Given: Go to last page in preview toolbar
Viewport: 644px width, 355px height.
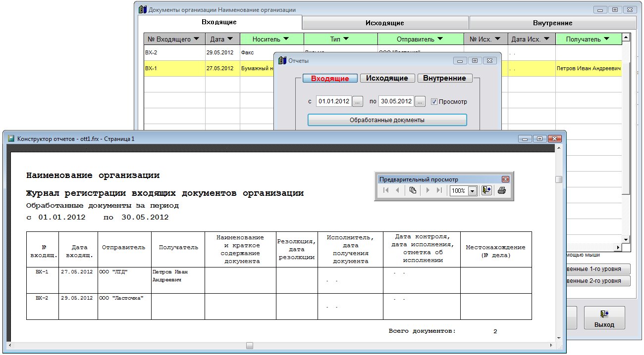Looking at the screenshot, I should tap(439, 190).
